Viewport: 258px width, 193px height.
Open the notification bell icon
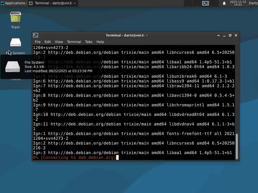tap(224, 3)
